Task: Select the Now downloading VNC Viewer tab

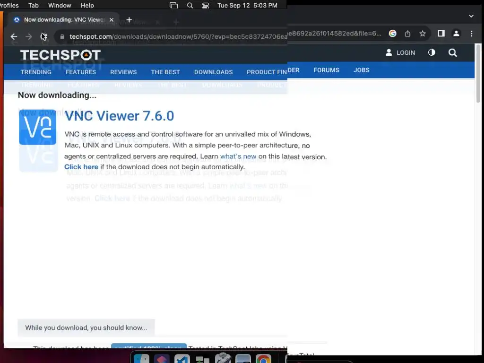Action: coord(63,20)
